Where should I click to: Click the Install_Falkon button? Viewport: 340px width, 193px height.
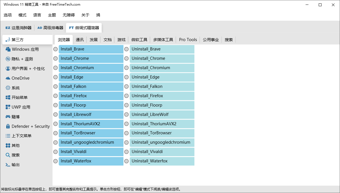(91, 86)
